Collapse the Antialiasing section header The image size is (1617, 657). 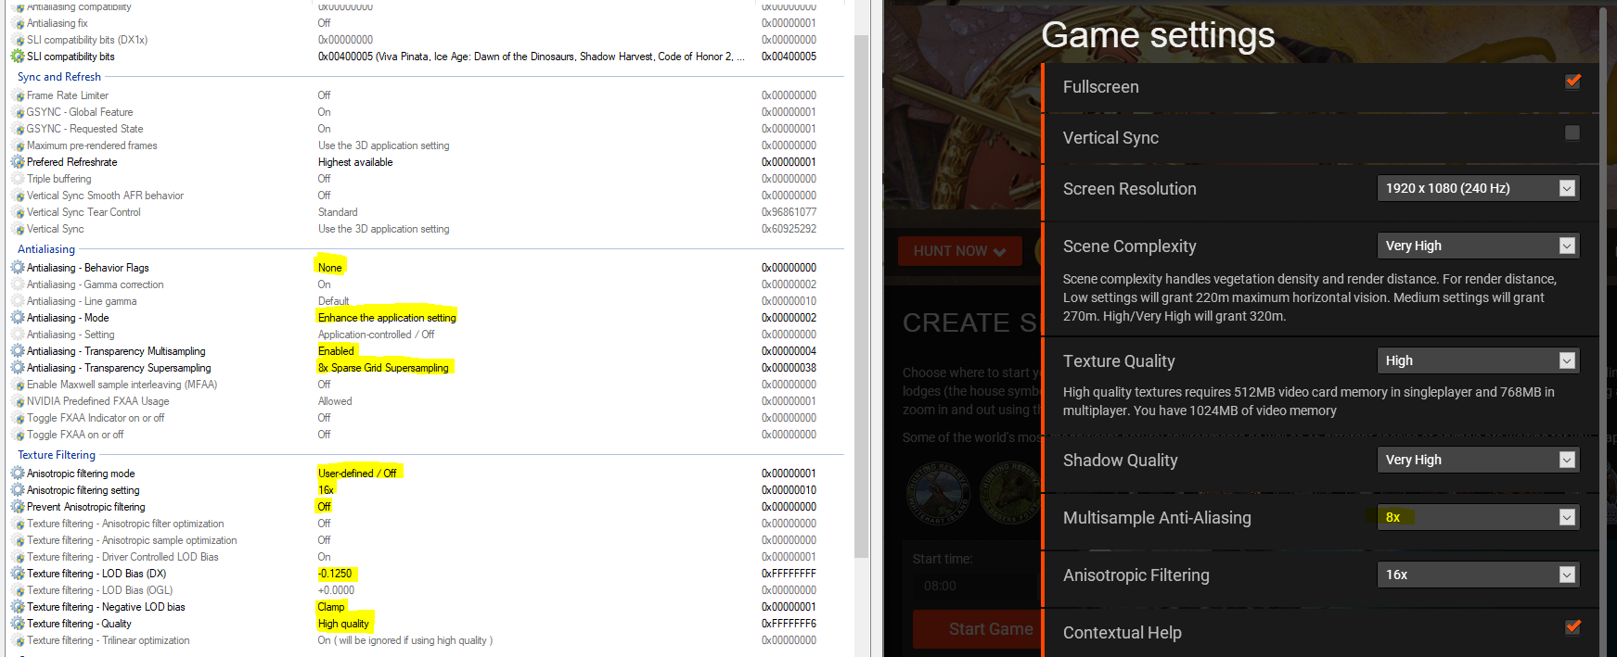pyautogui.click(x=46, y=249)
